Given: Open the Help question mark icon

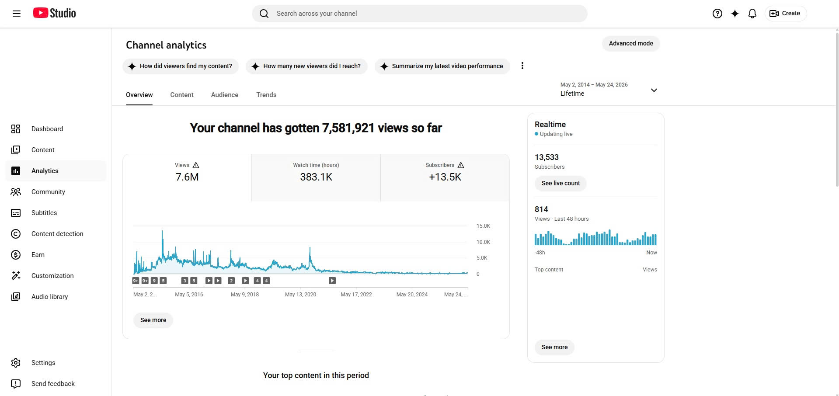Looking at the screenshot, I should tap(717, 14).
